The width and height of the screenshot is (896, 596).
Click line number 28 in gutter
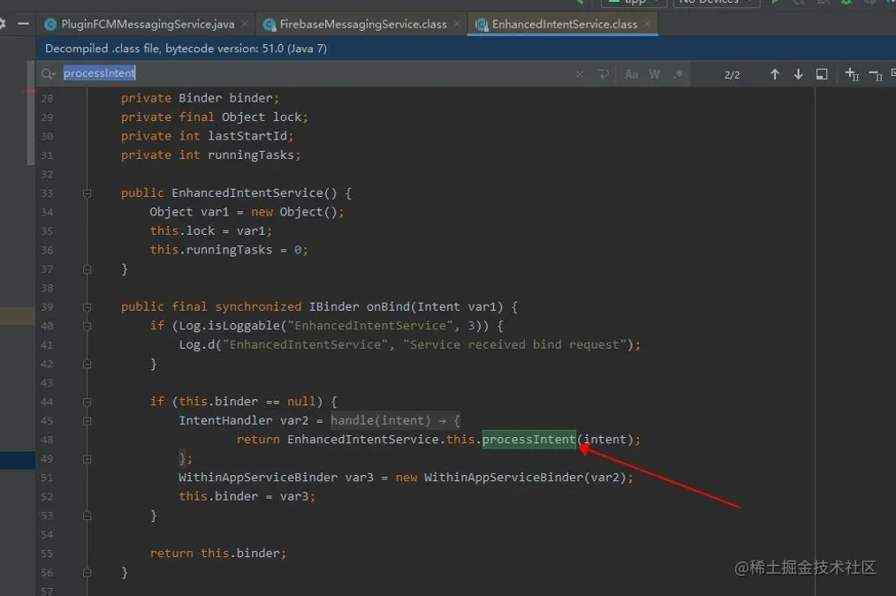47,98
